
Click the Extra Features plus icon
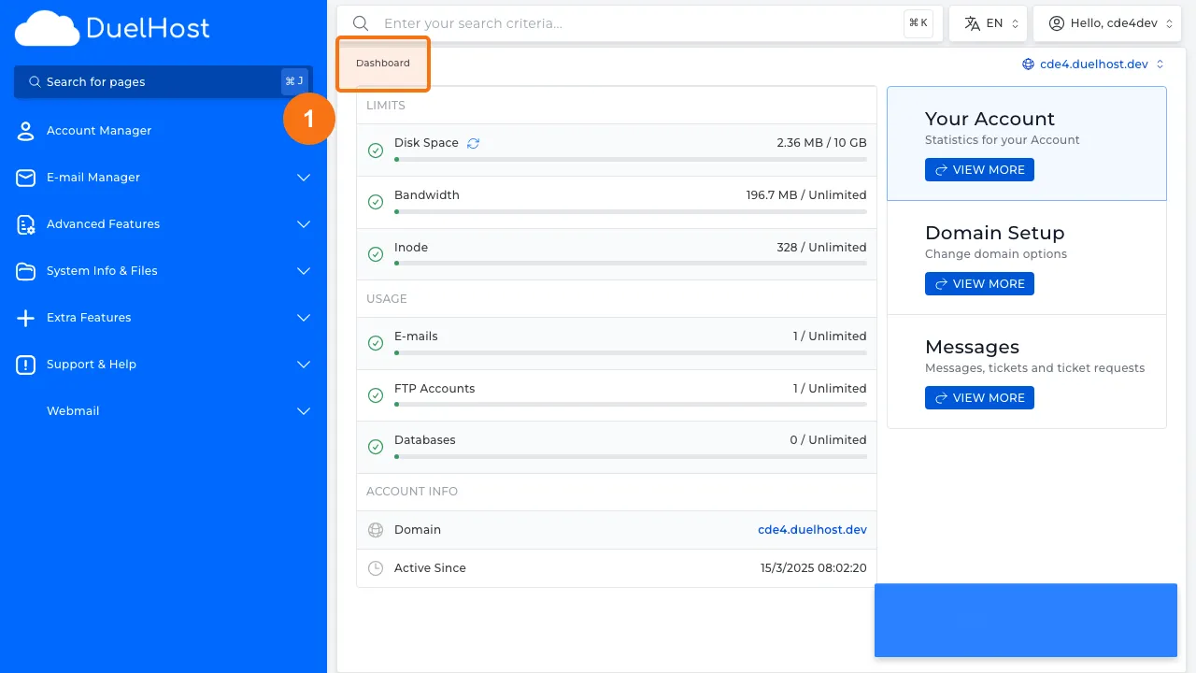point(25,317)
